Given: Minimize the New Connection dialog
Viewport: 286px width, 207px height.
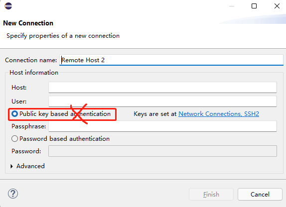Looking at the screenshot, I should tap(232, 6).
